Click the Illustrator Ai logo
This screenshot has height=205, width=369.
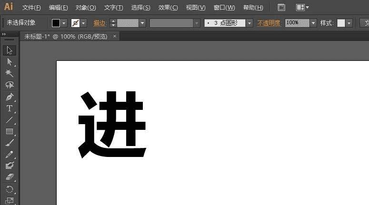9,7
